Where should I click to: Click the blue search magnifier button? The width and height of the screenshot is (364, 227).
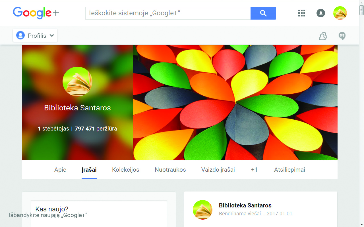(263, 13)
